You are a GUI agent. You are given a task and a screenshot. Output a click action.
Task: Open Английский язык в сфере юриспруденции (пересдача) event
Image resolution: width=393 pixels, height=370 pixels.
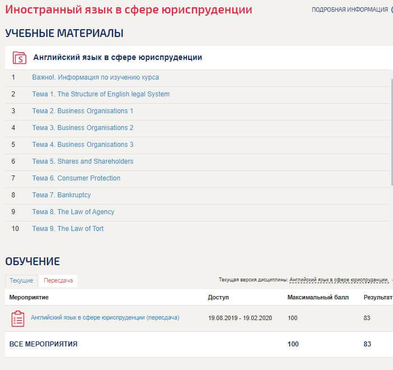pyautogui.click(x=105, y=317)
